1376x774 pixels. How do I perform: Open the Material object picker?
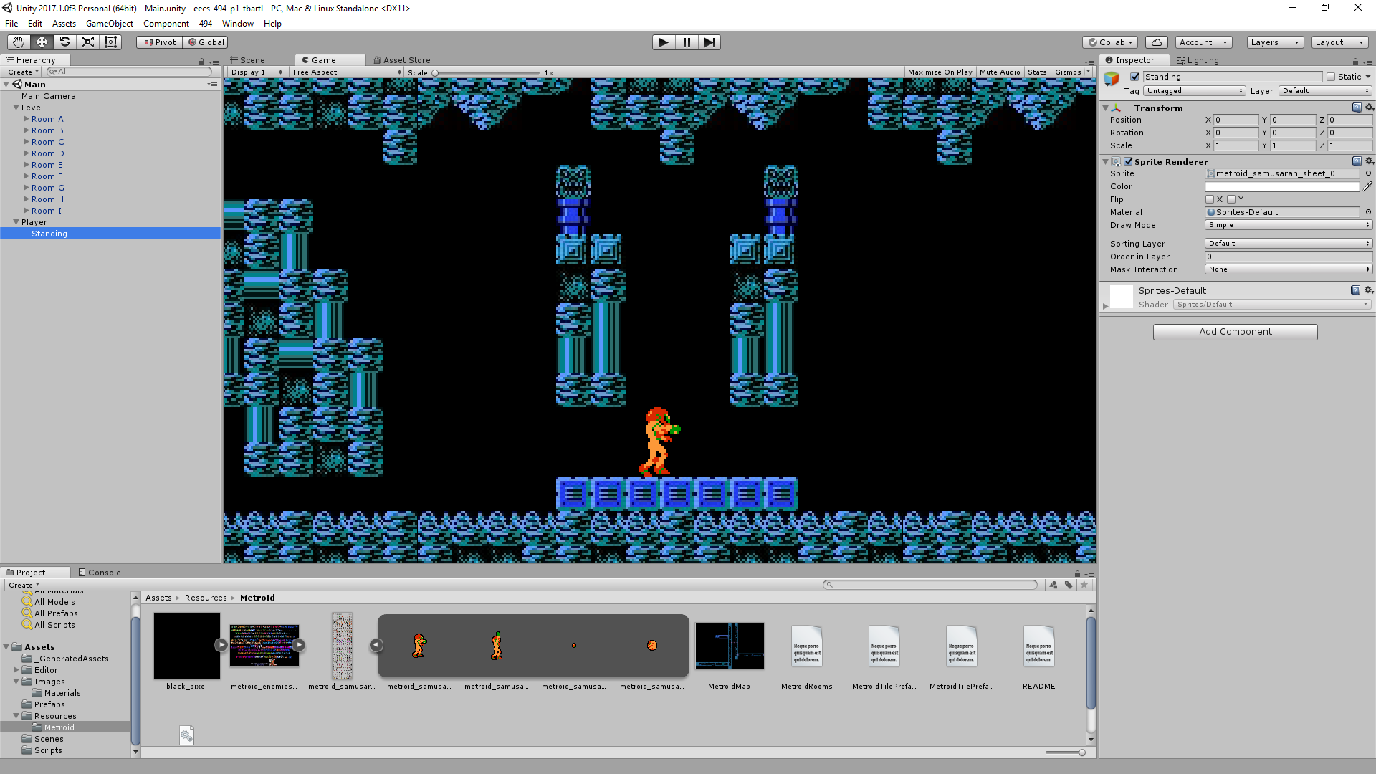pyautogui.click(x=1368, y=212)
